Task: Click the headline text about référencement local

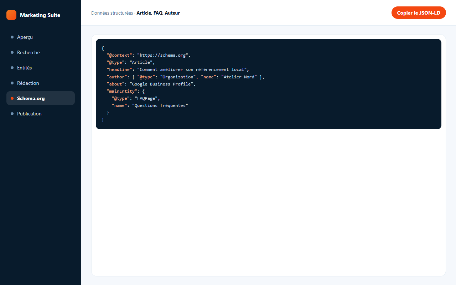Action: coord(192,69)
